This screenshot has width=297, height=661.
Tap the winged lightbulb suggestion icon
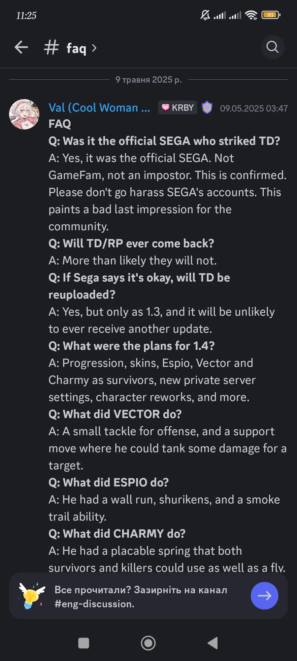coord(32,596)
